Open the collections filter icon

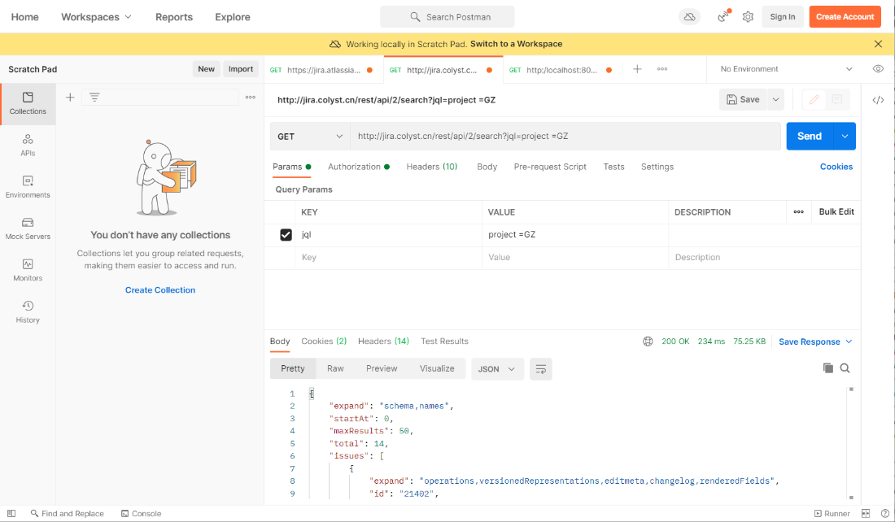tap(94, 98)
